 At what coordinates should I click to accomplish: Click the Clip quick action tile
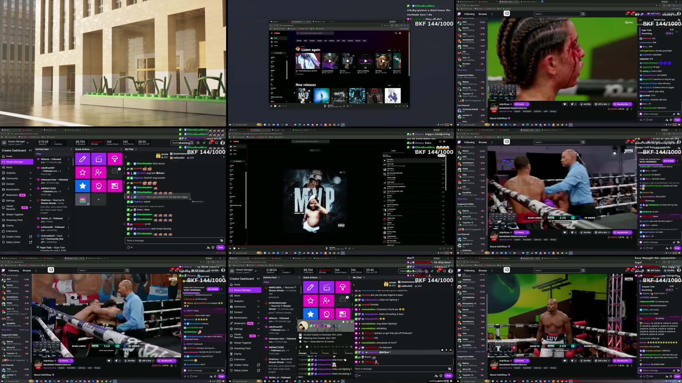[x=99, y=159]
